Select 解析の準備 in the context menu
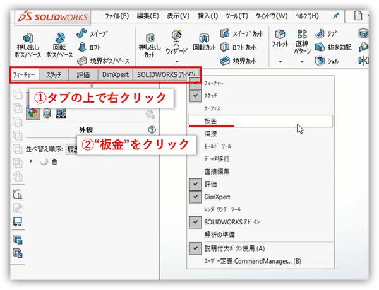Image resolution: width=379 pixels, height=290 pixels. click(260, 235)
